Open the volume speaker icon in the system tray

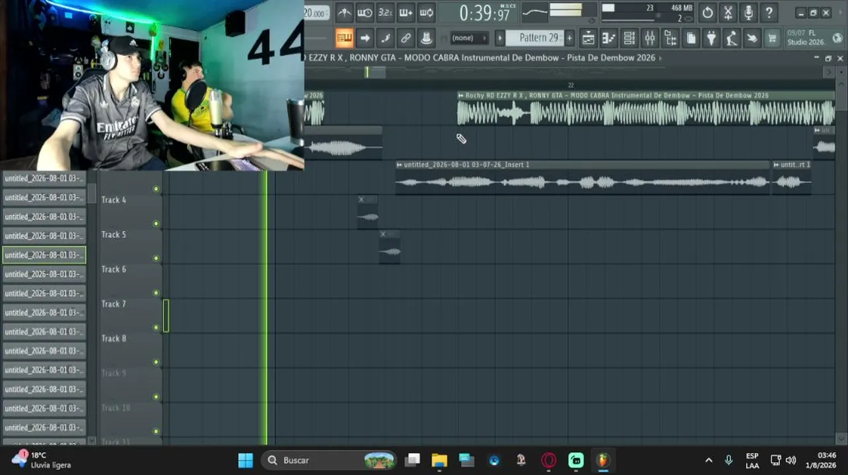click(x=791, y=460)
